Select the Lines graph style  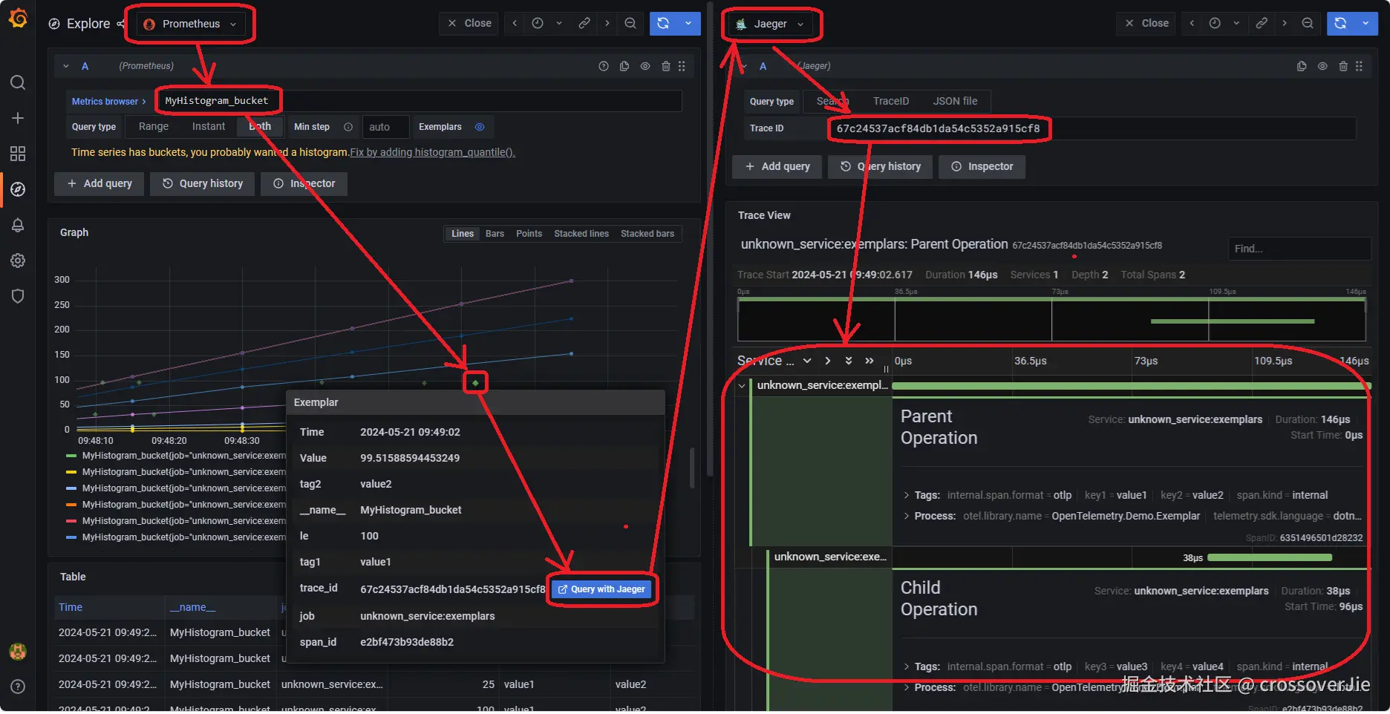click(x=463, y=234)
